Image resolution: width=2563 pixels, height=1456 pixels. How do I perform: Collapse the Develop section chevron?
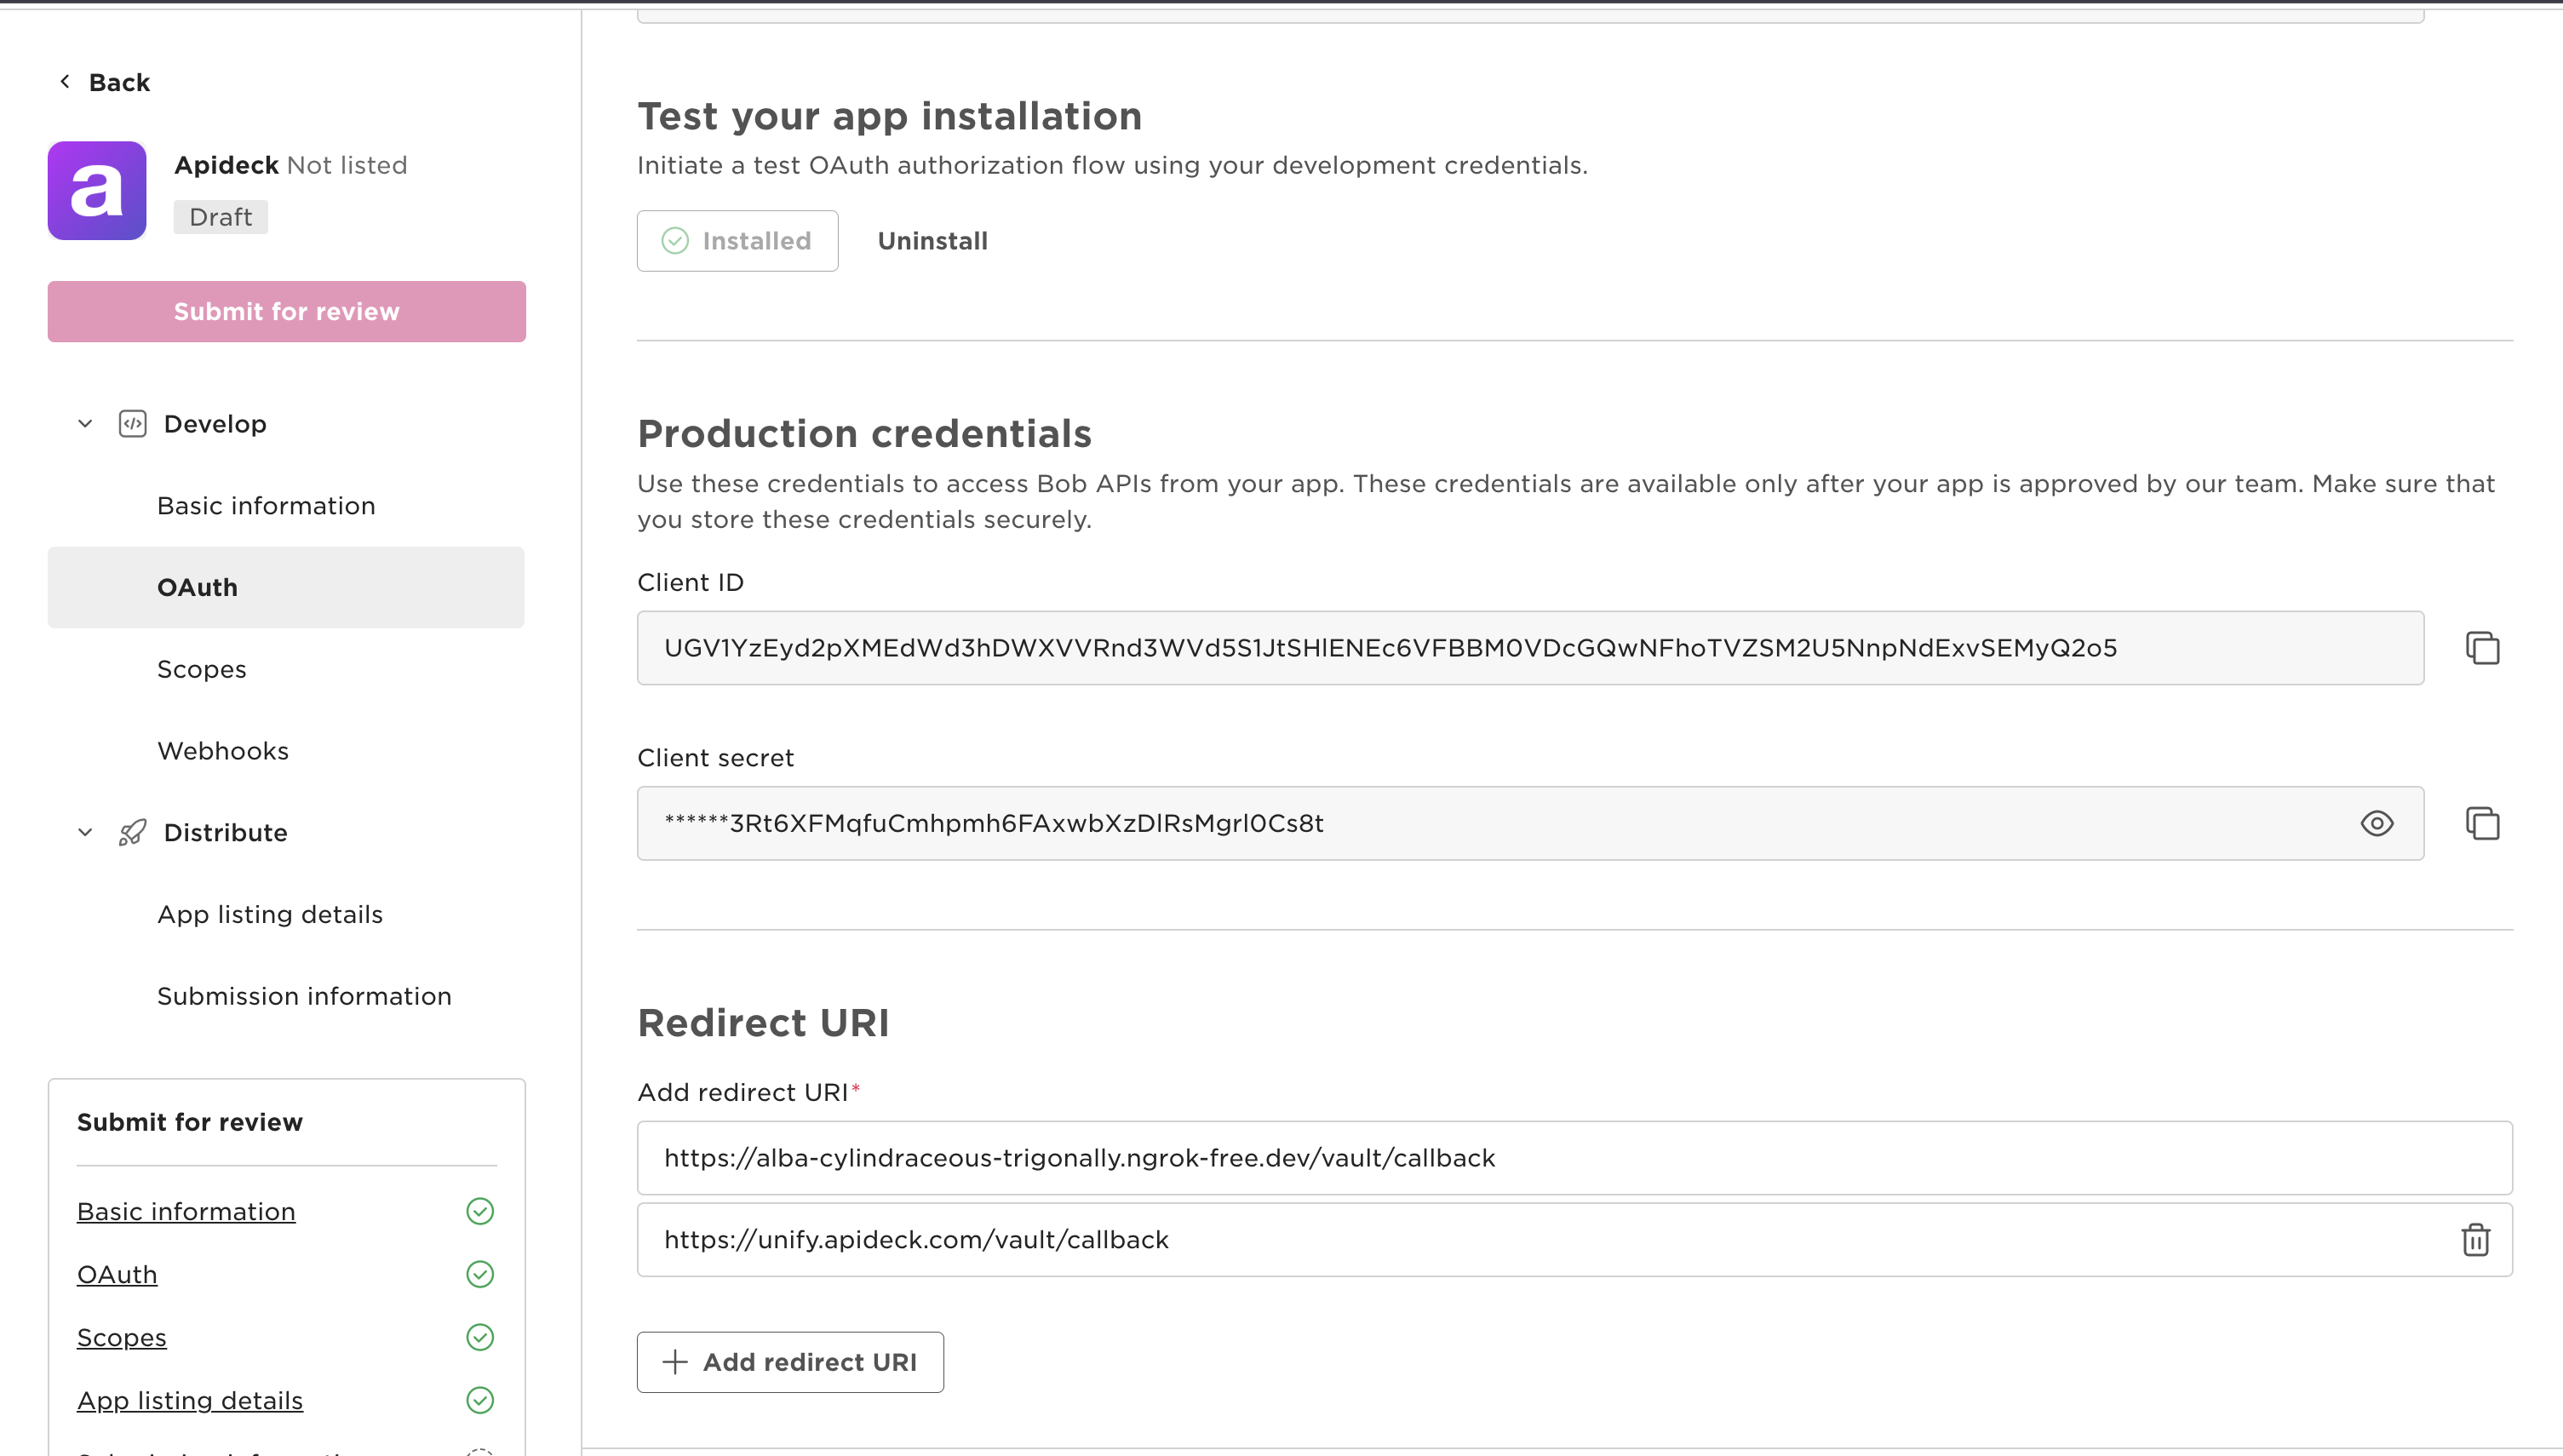coord(85,424)
